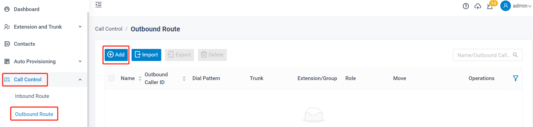This screenshot has height=127, width=533.
Task: Open the column filter funnel icon
Action: click(x=515, y=78)
